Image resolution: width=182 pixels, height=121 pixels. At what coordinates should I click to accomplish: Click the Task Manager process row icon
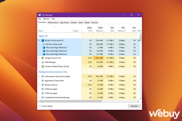[43, 62]
